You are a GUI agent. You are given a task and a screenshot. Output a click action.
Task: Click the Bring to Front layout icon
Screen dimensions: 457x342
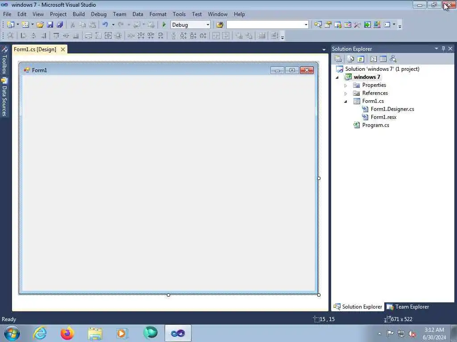(x=239, y=36)
